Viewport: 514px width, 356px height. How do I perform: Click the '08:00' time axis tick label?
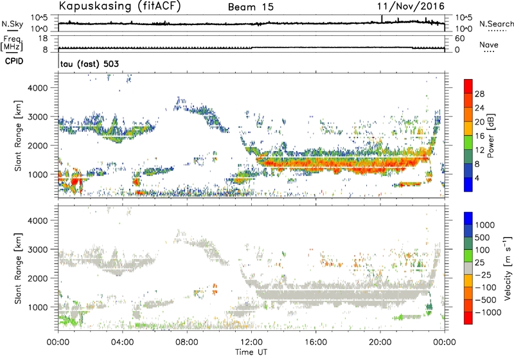coord(187,343)
